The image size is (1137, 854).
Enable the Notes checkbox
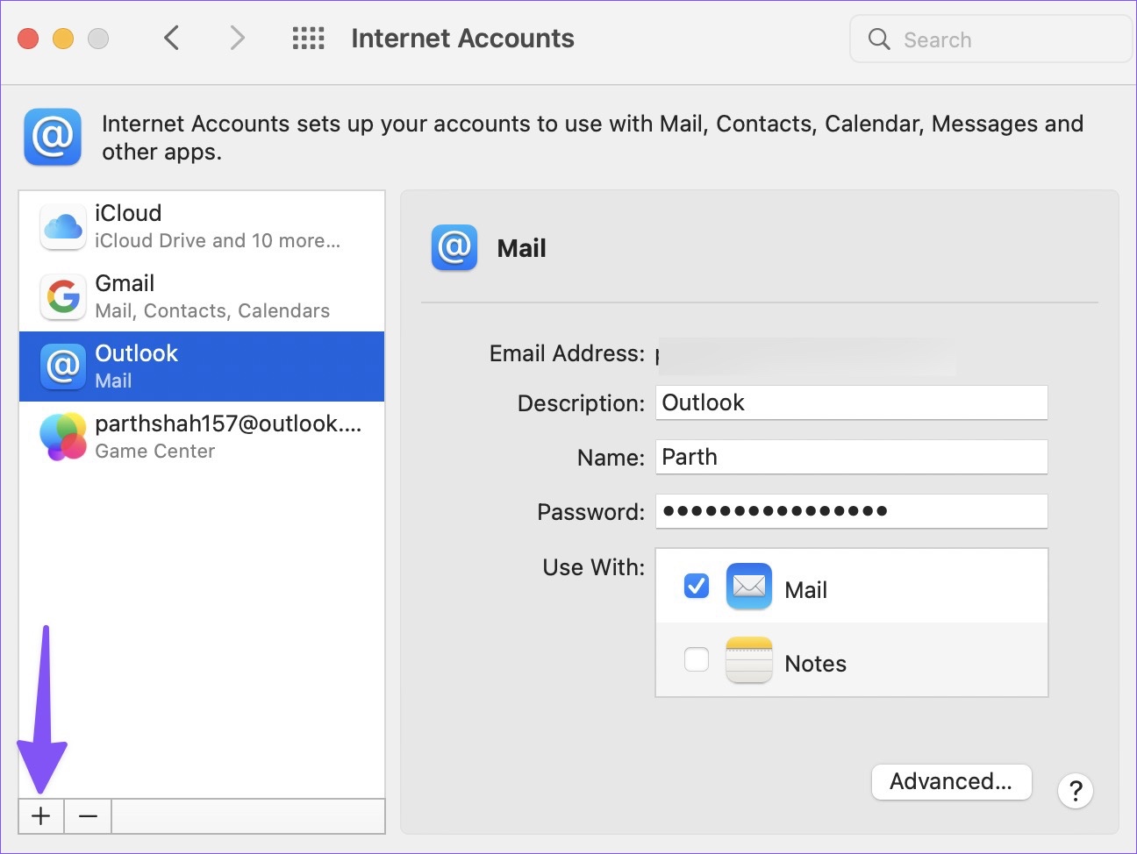point(697,659)
